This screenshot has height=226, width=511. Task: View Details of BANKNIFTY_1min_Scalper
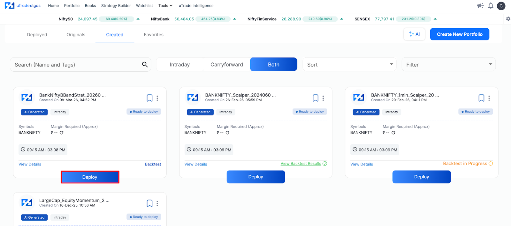pos(362,164)
